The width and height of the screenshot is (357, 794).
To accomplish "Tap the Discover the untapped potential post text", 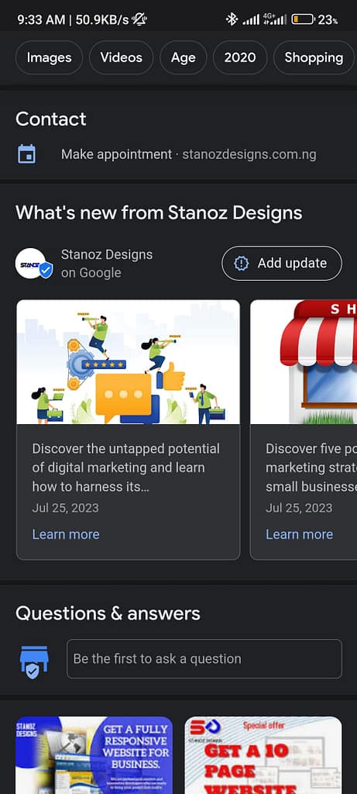I will click(x=126, y=468).
